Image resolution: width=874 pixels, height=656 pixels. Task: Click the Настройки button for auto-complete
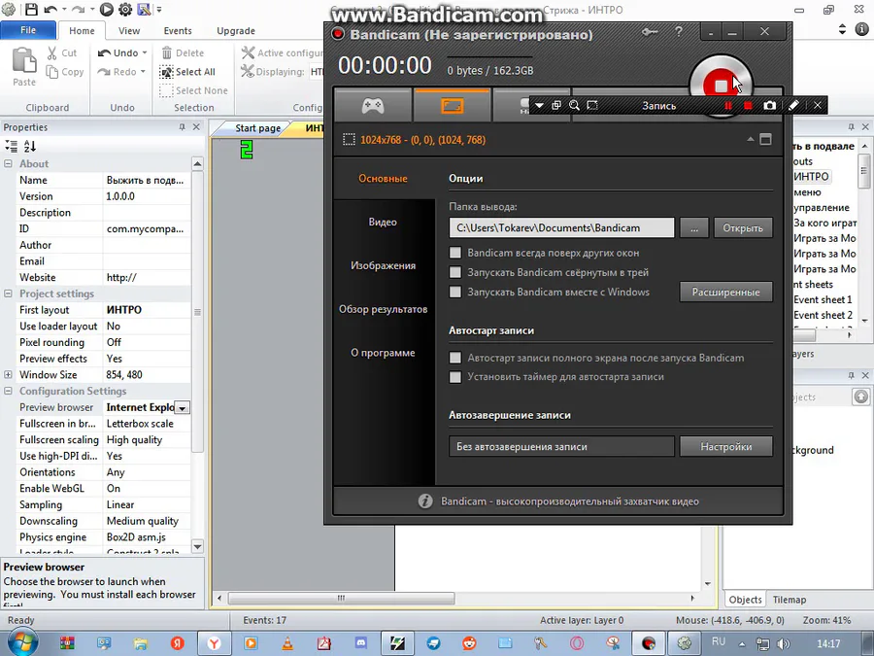(725, 446)
